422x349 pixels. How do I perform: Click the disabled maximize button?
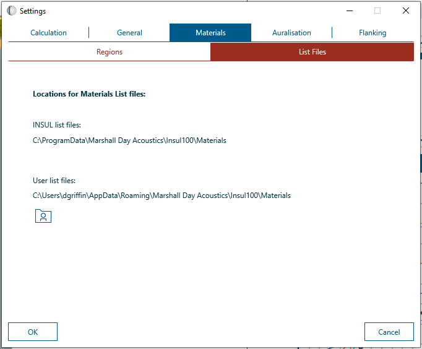pyautogui.click(x=377, y=11)
